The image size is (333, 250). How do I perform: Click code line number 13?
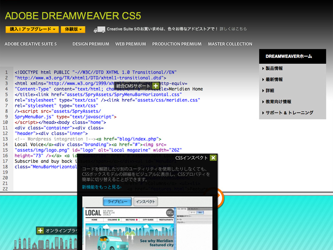pos(5,139)
